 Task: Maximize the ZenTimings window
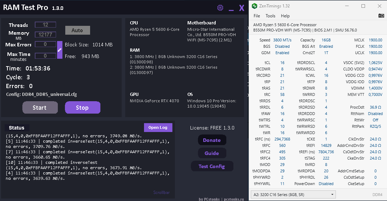pos(363,6)
